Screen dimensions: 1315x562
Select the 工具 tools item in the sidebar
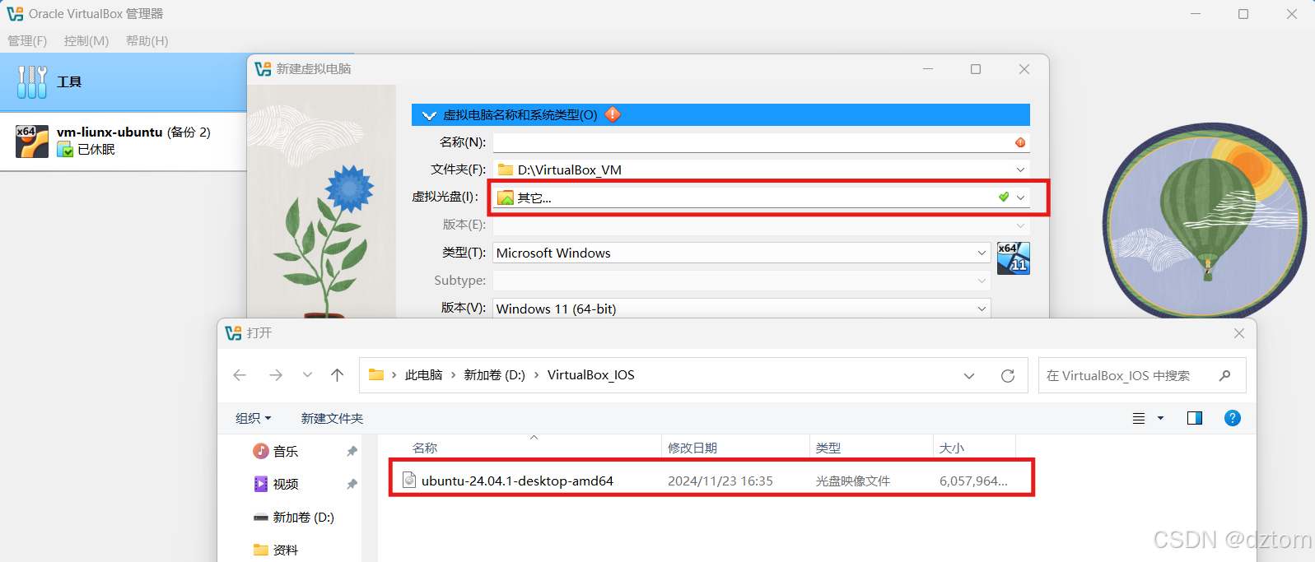tap(124, 82)
